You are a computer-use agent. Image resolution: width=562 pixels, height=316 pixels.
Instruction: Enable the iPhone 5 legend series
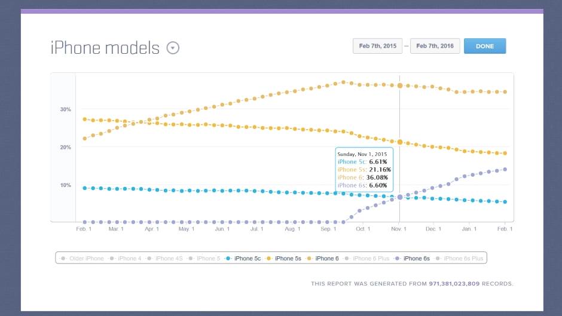[x=206, y=259]
